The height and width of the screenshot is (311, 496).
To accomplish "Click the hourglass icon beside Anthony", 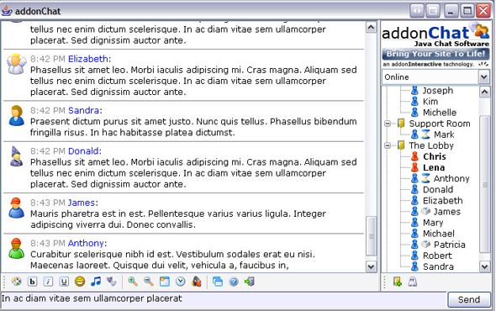I will point(425,178).
